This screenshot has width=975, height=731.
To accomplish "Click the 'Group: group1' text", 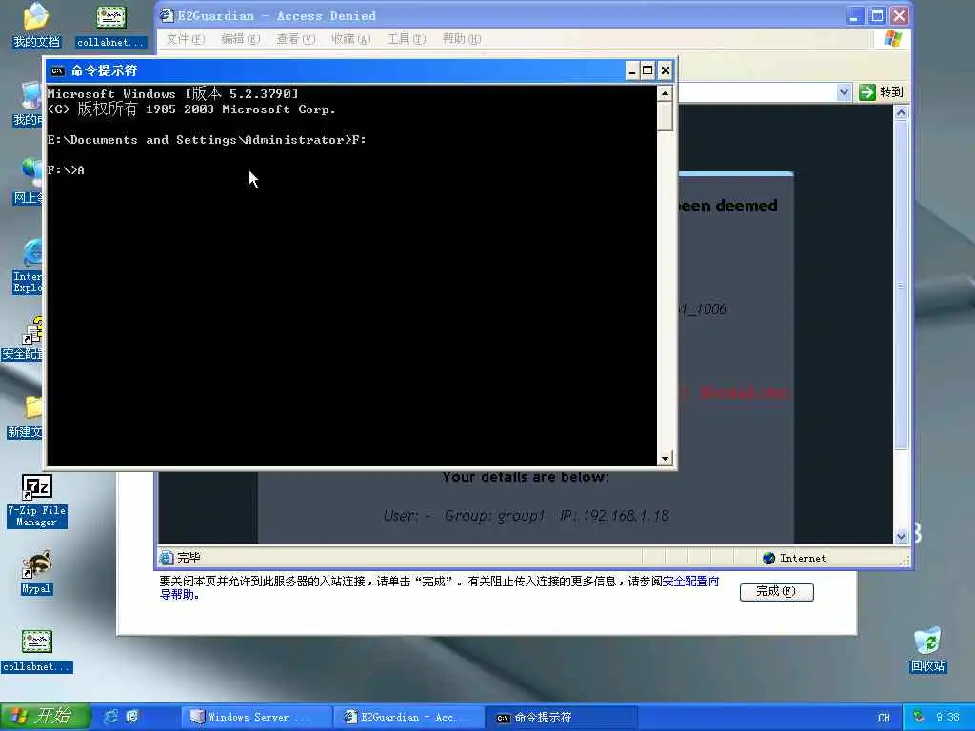I will [x=494, y=515].
